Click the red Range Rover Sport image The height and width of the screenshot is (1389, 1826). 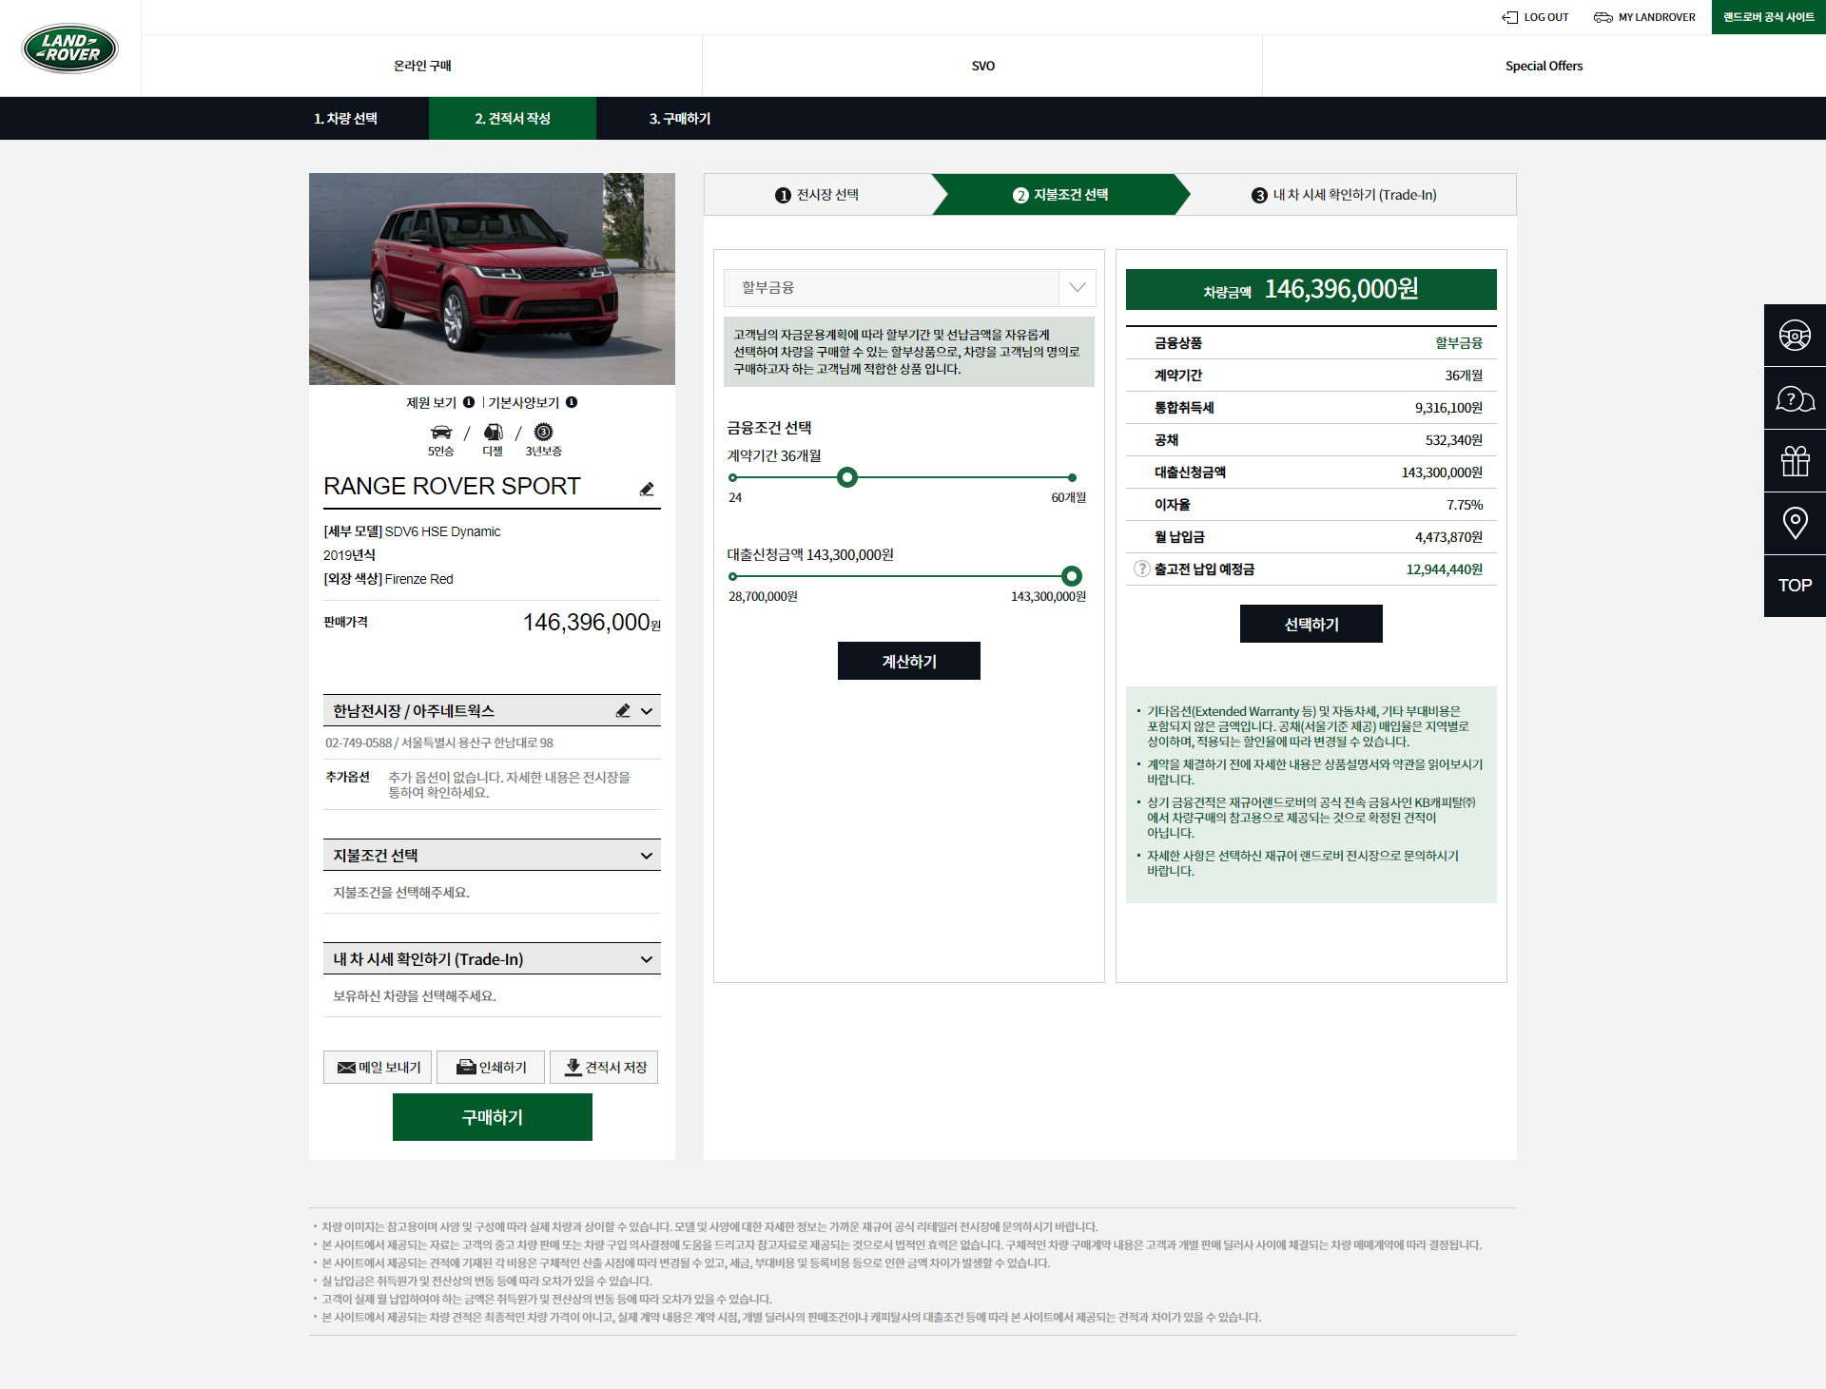492,279
